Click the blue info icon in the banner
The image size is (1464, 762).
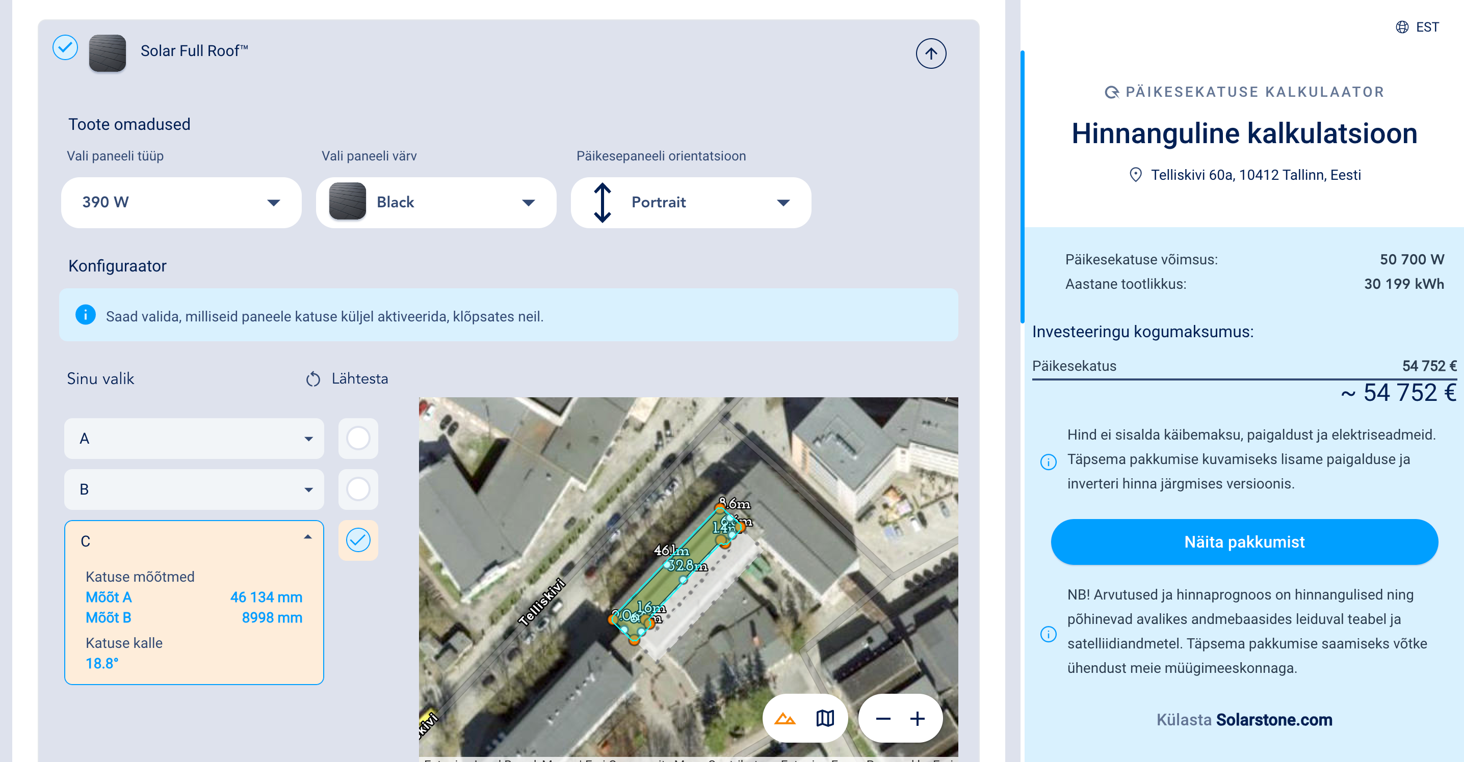pos(85,315)
